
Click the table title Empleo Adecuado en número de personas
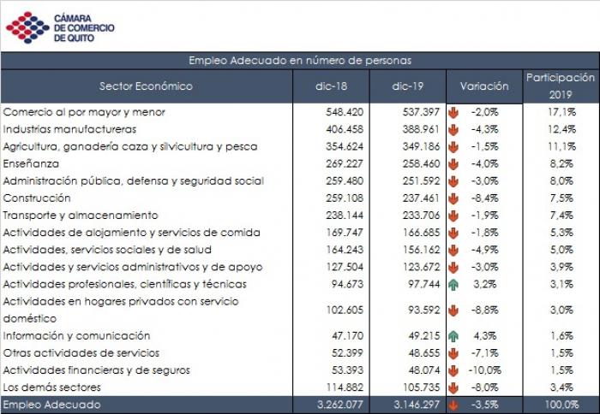(300, 61)
